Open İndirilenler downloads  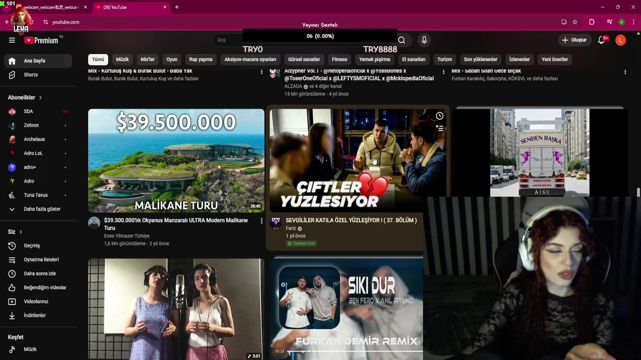click(39, 315)
